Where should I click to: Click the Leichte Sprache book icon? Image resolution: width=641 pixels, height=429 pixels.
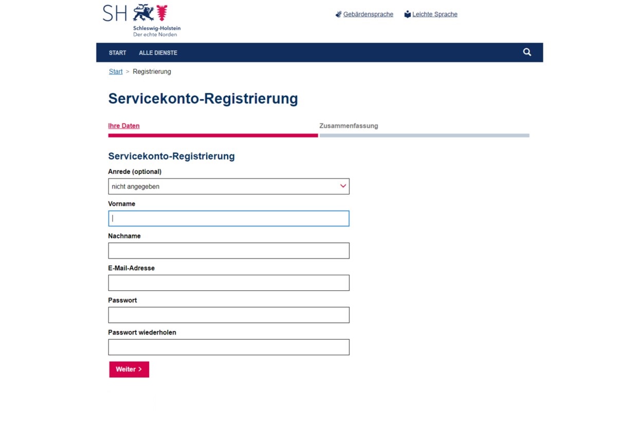408,14
